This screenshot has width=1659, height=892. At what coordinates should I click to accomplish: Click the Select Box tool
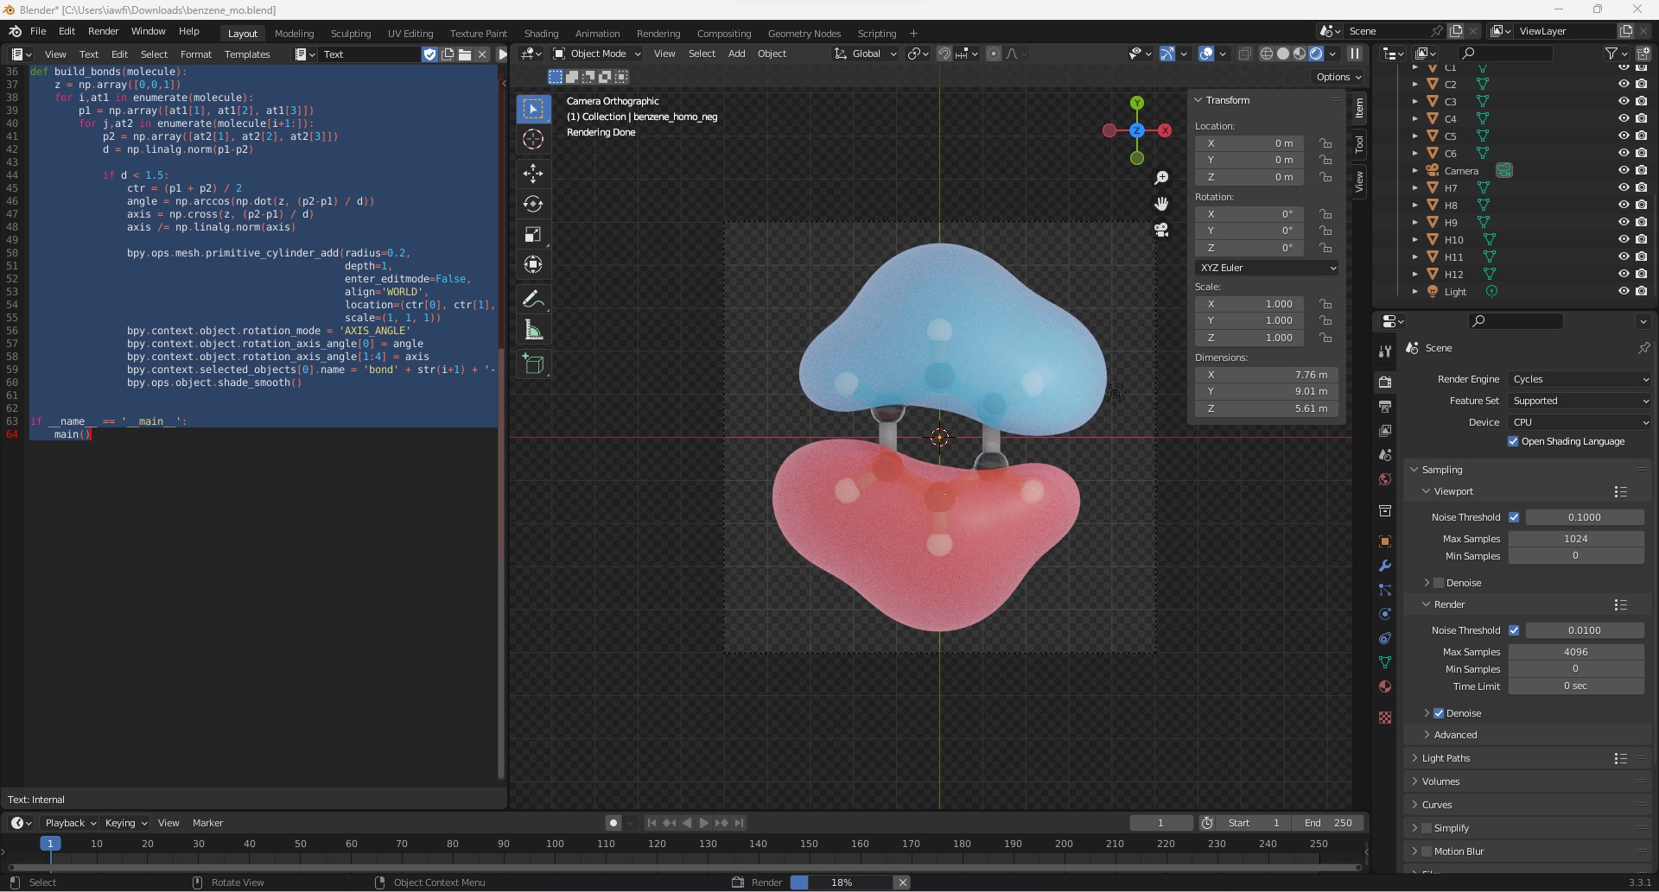point(533,109)
